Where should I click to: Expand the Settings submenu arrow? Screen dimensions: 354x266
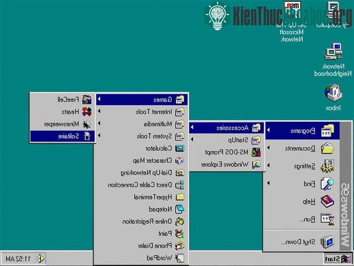point(268,165)
